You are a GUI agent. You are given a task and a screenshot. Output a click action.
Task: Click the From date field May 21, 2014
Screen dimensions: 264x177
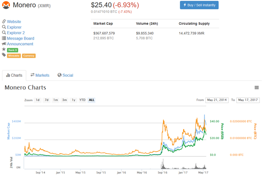(x=217, y=100)
